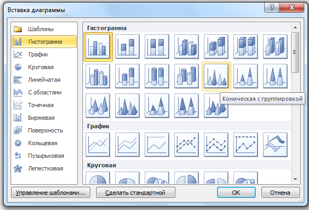Open the Лепестковая chart category

(x=44, y=168)
